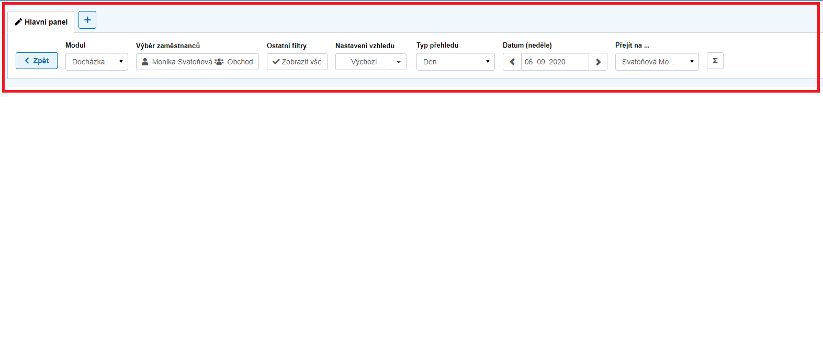Add a new panel with plus button

click(87, 20)
